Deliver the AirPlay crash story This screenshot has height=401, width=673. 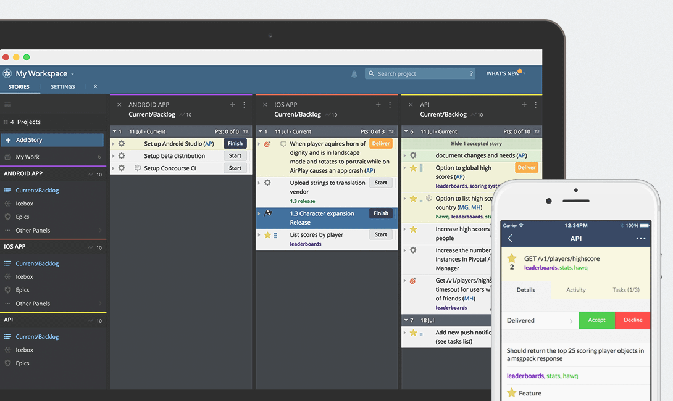click(x=381, y=144)
